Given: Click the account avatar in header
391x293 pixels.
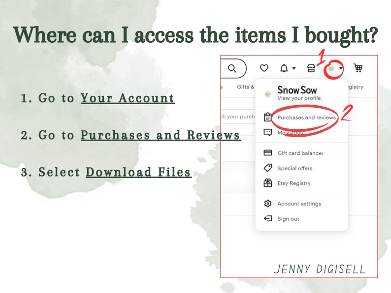Looking at the screenshot, I should click(331, 68).
